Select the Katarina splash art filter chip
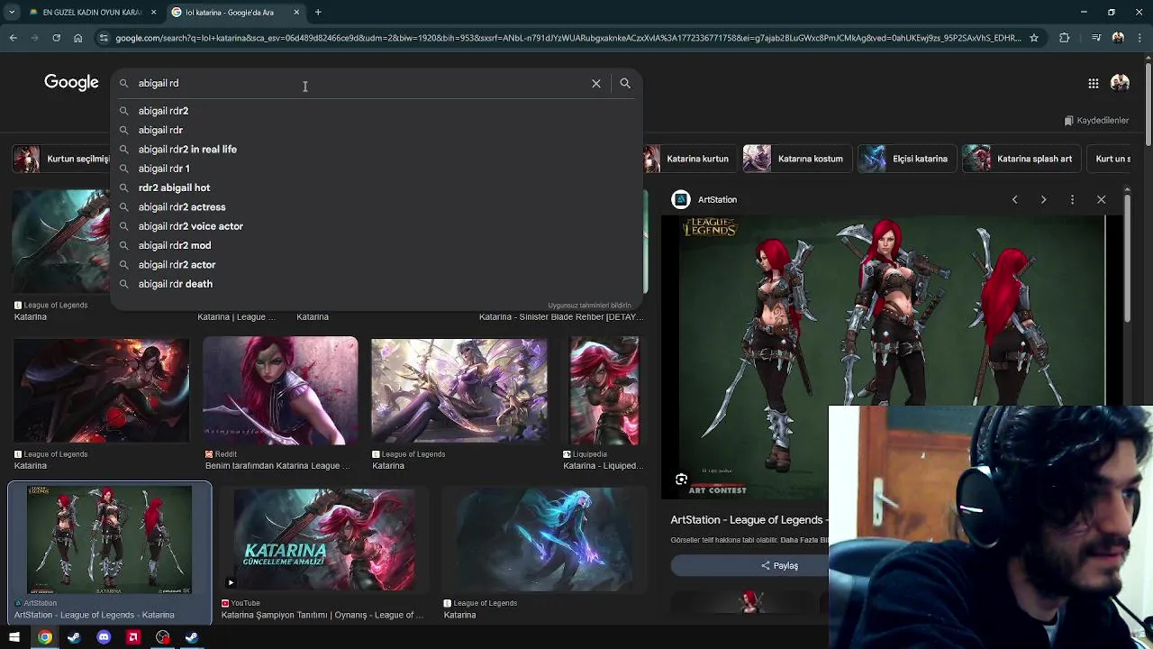Screen dimensions: 1153x649 pyautogui.click(x=1021, y=159)
